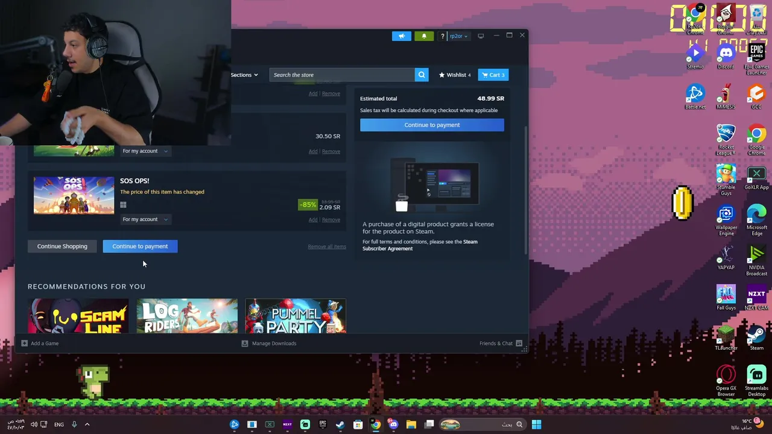
Task: Click Remove for the 30.50 SR item
Action: point(331,151)
